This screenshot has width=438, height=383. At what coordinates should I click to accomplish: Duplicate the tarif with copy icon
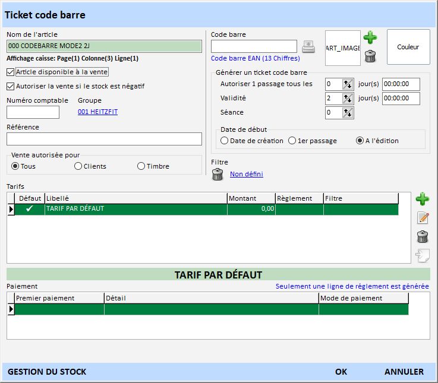click(x=423, y=255)
